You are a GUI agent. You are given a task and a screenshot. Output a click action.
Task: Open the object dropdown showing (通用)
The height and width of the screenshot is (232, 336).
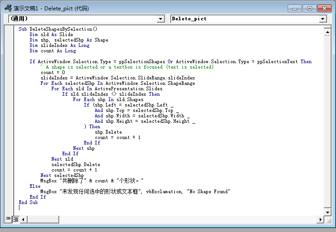[160, 19]
